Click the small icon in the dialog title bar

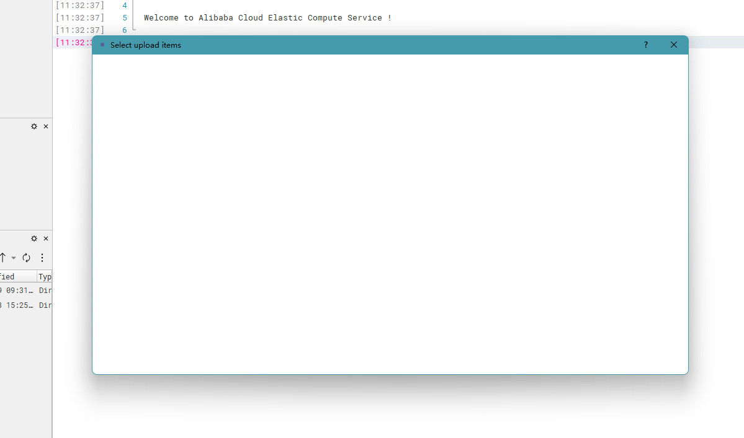[102, 45]
